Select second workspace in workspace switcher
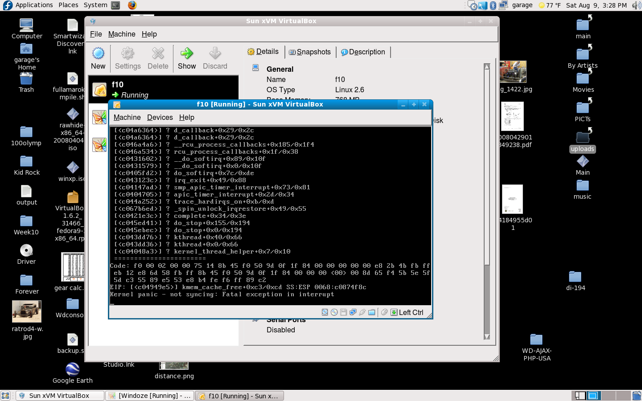Screen dimensions: 642x401 tap(594, 396)
